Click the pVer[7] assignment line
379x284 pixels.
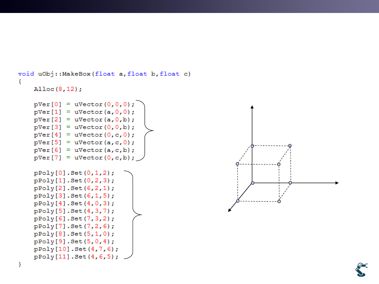[x=84, y=158]
